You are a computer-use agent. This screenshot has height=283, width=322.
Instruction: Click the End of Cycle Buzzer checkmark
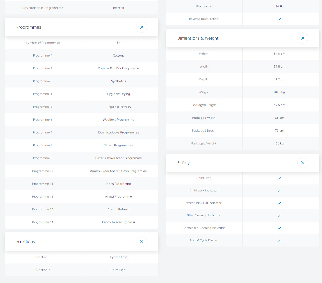279,240
